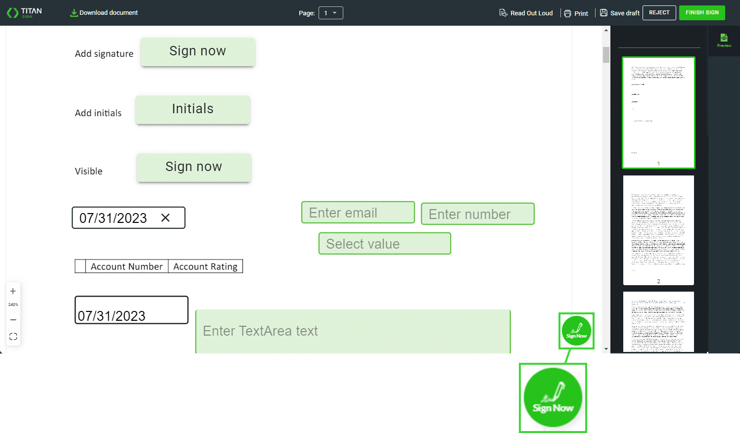Open the Page number dropdown
The width and height of the screenshot is (740, 433).
point(330,13)
